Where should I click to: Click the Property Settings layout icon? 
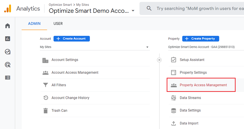pyautogui.click(x=174, y=72)
